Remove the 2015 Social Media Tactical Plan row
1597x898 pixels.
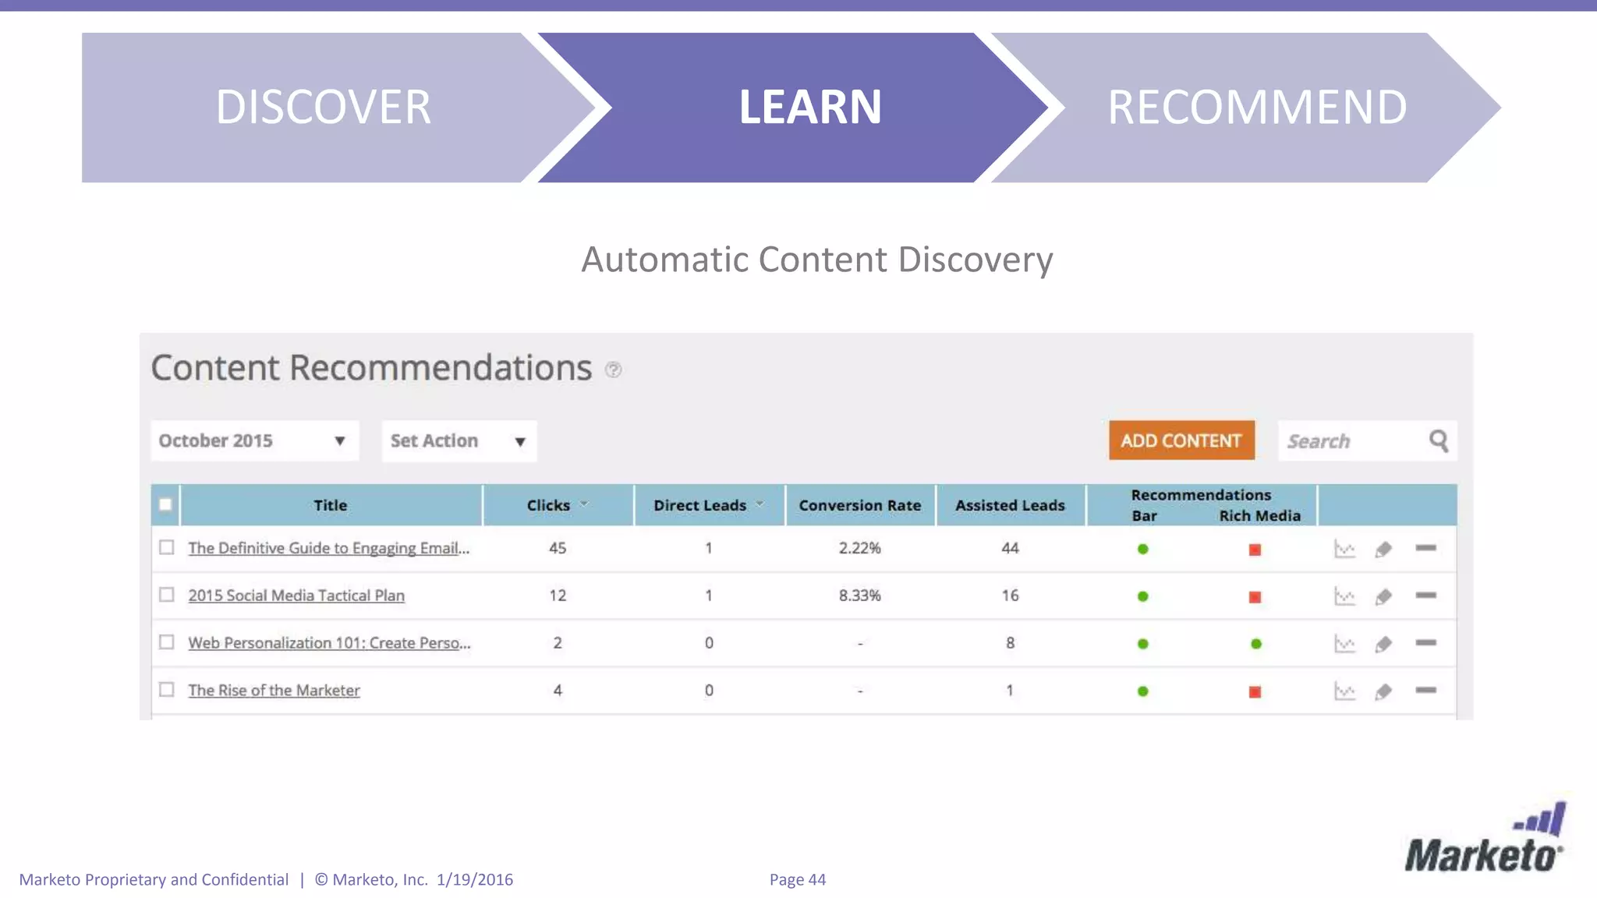(x=1425, y=596)
